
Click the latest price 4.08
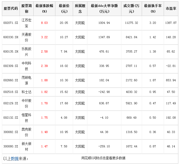pos(64,118)
